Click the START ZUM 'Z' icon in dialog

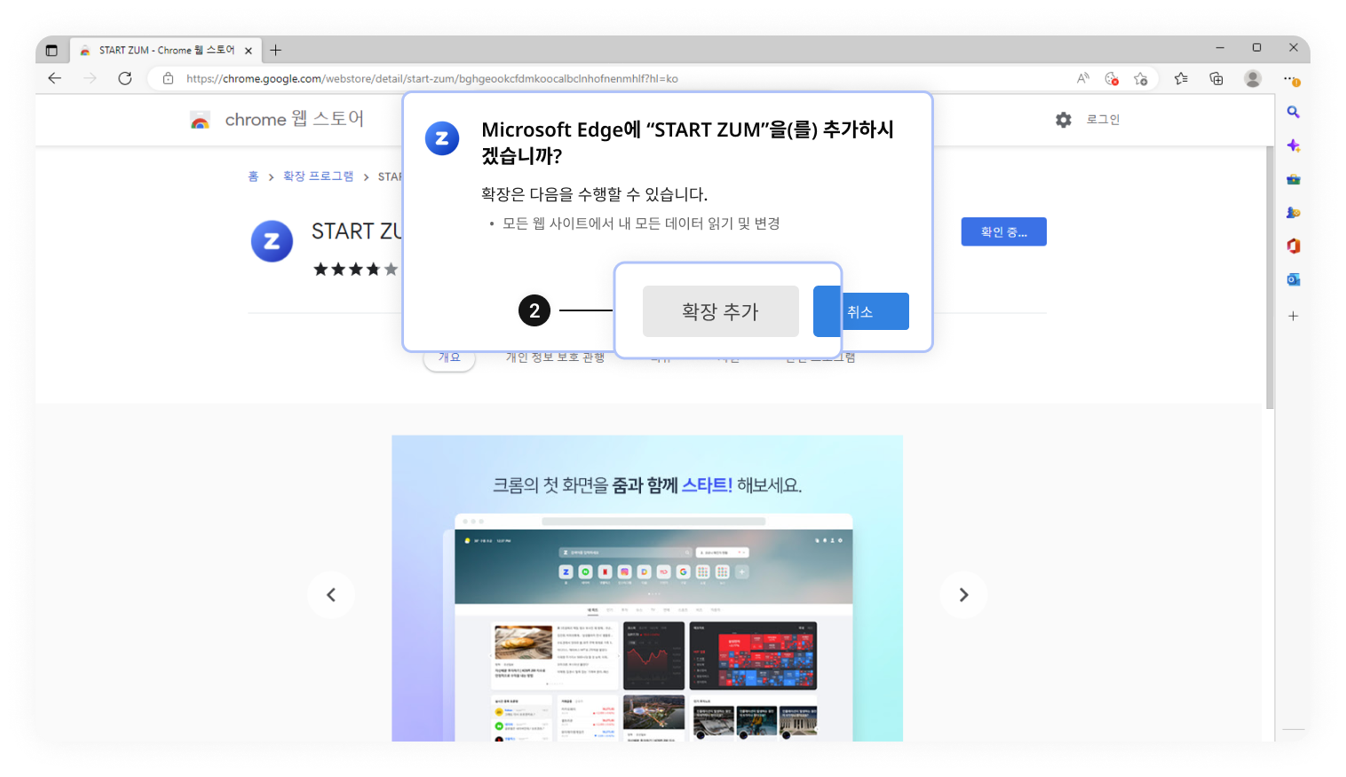[442, 138]
